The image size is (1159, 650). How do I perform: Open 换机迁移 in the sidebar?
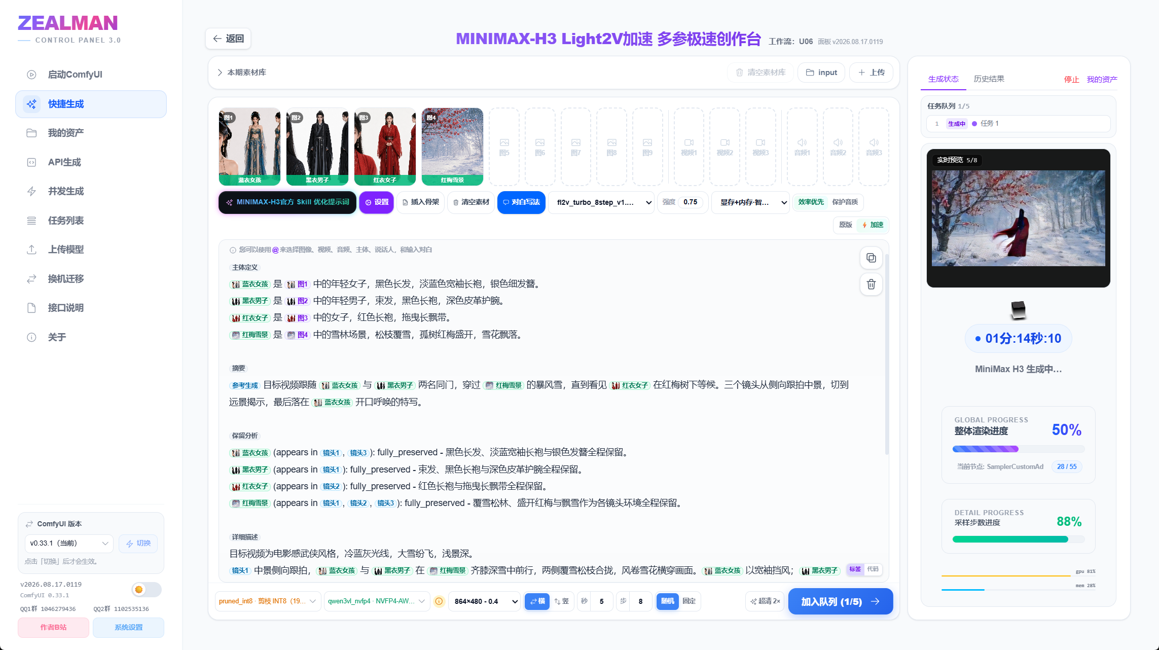point(91,279)
